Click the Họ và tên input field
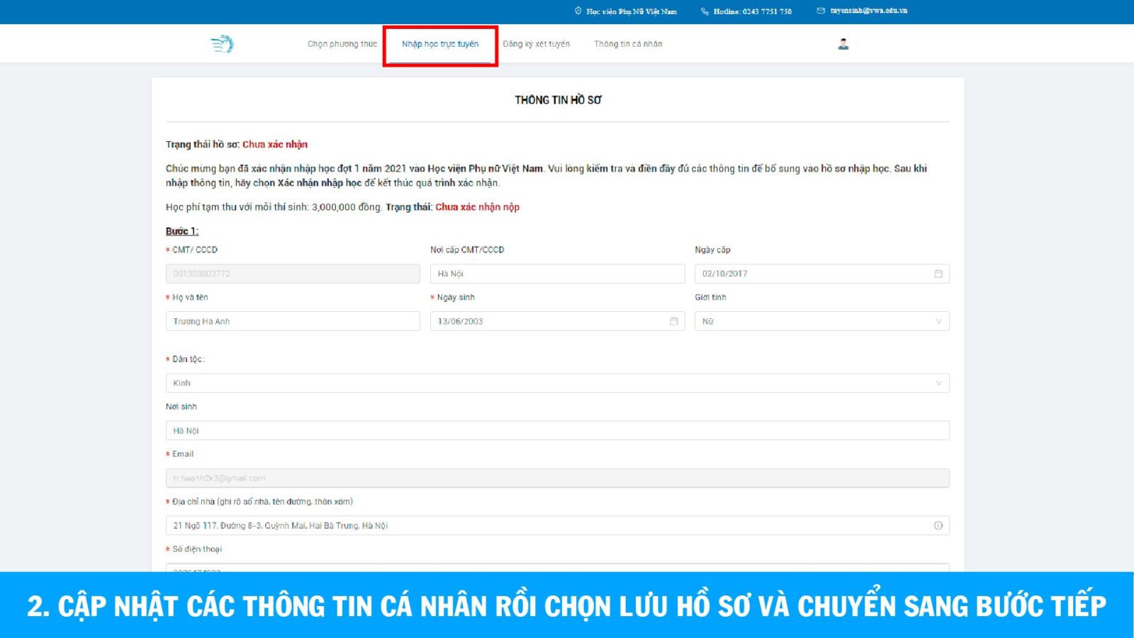Image resolution: width=1134 pixels, height=638 pixels. (x=293, y=321)
